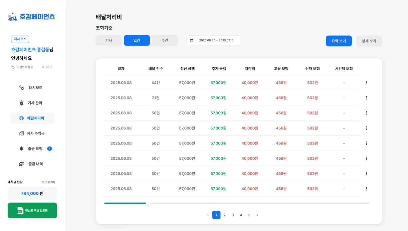
Task: Open 출금 내역 via its icon
Action: coord(21,164)
